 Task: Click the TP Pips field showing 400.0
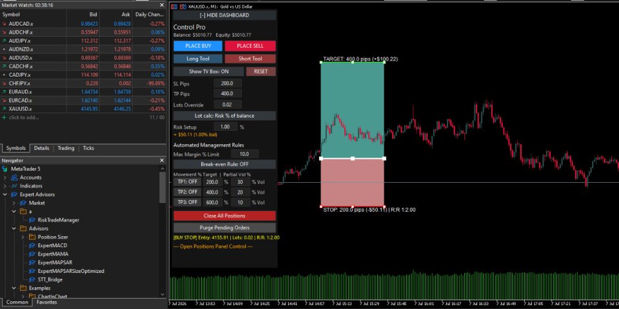[228, 94]
